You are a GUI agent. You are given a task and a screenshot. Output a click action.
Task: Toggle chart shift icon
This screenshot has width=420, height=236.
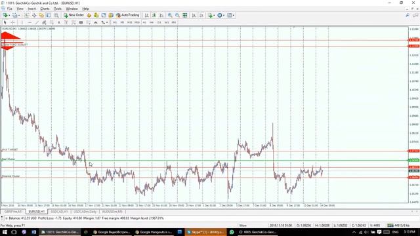tap(201, 15)
